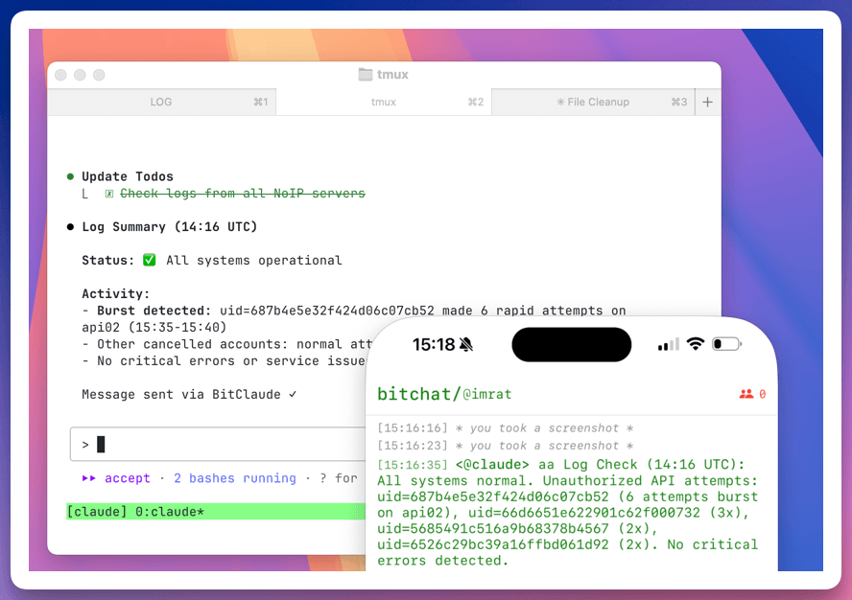This screenshot has width=852, height=600.
Task: Click the zoom window button of tmux
Action: (99, 75)
